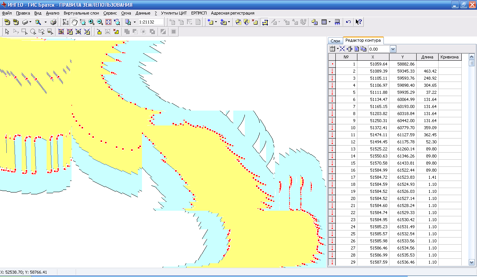Click the Y column header

click(403, 57)
